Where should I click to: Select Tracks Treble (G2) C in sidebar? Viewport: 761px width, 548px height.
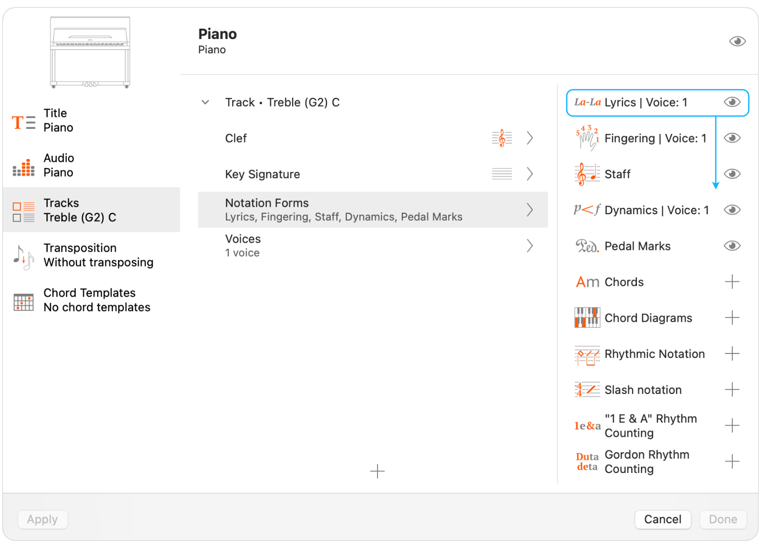91,210
